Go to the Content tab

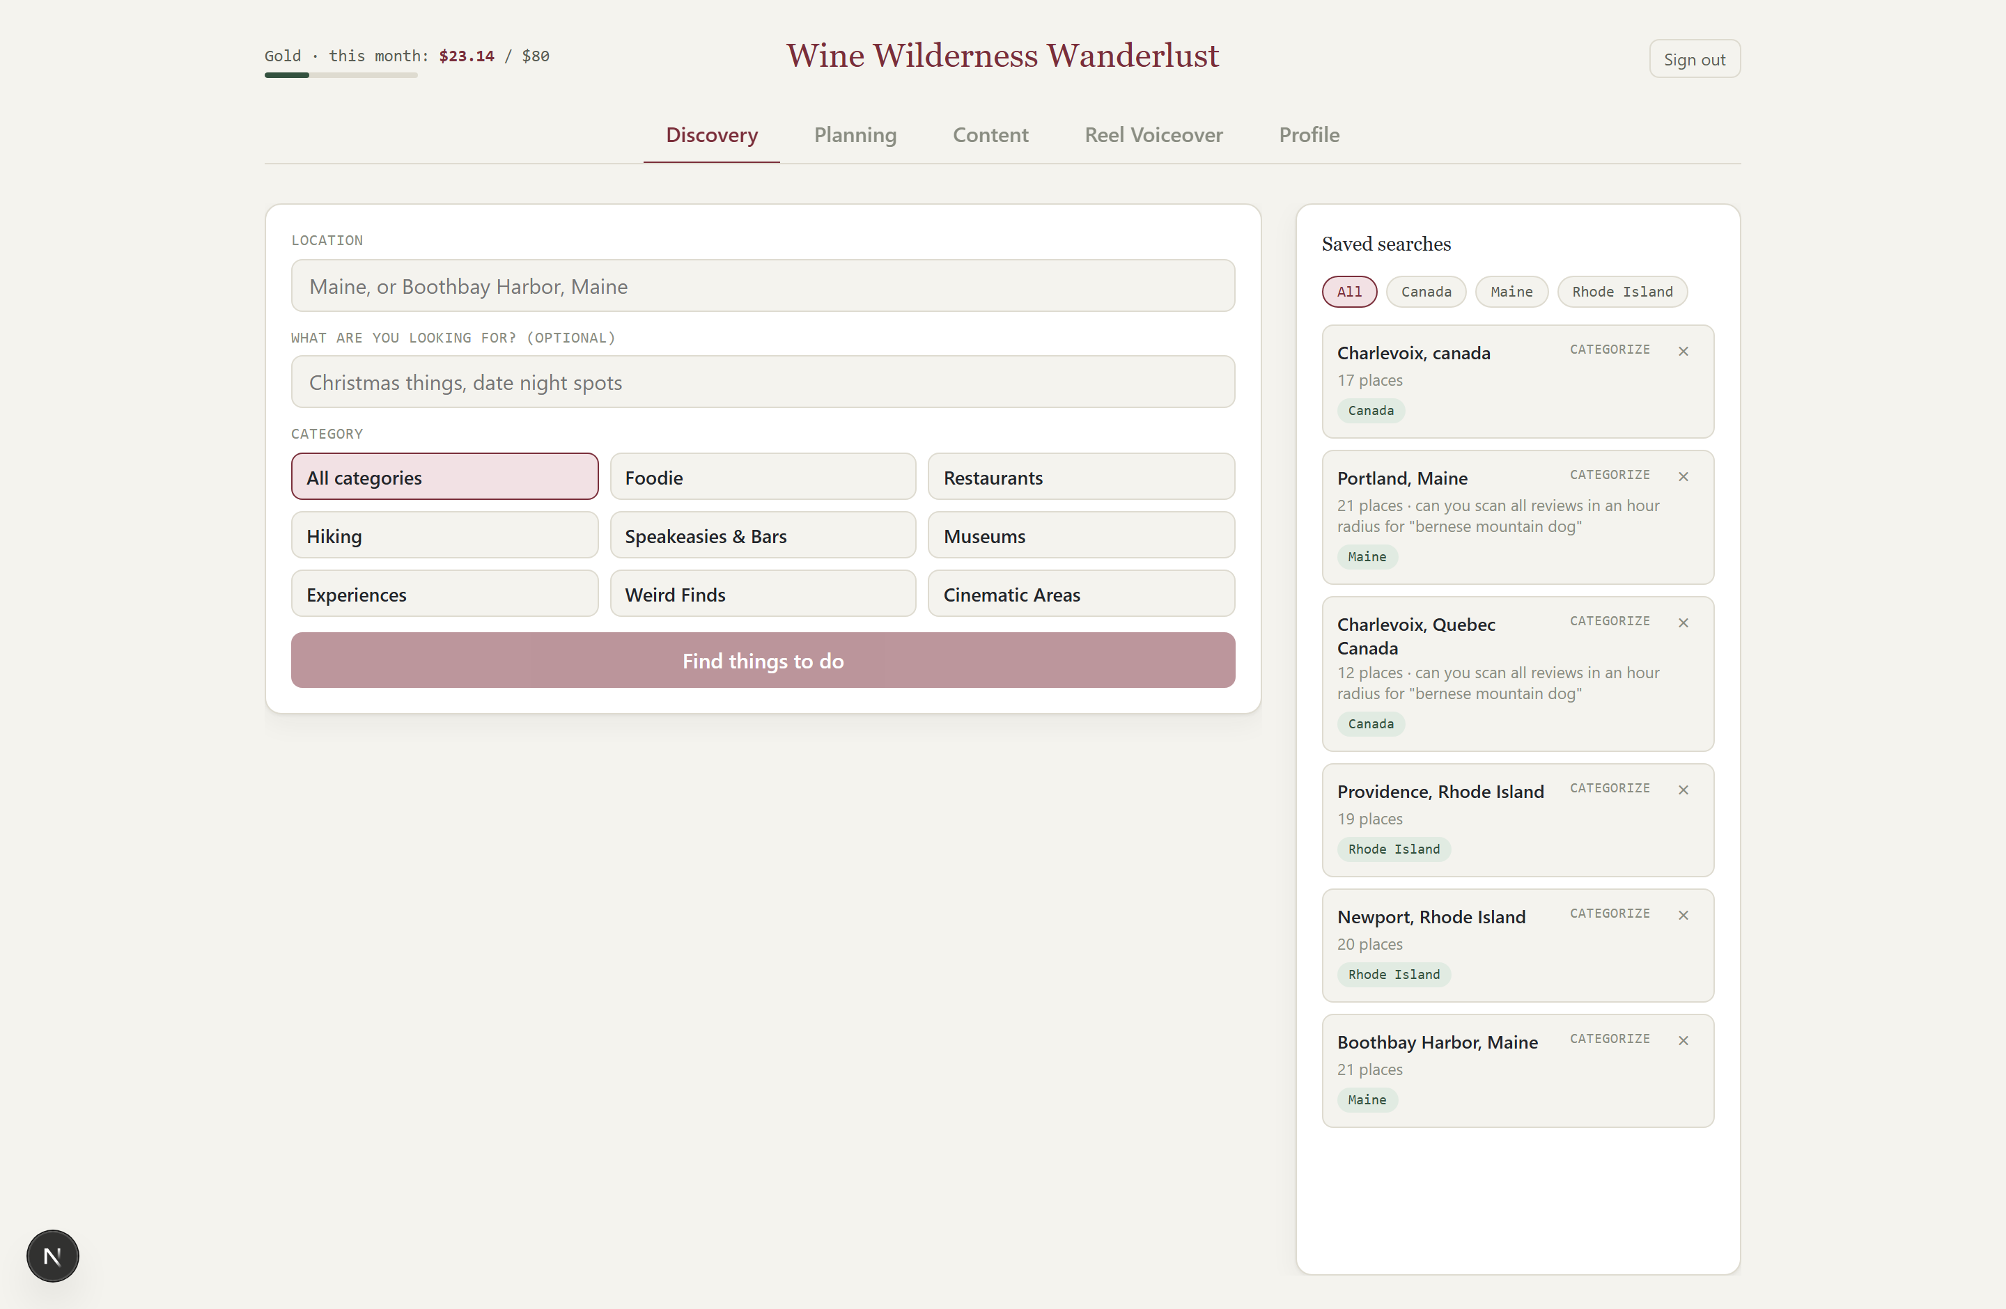(990, 135)
